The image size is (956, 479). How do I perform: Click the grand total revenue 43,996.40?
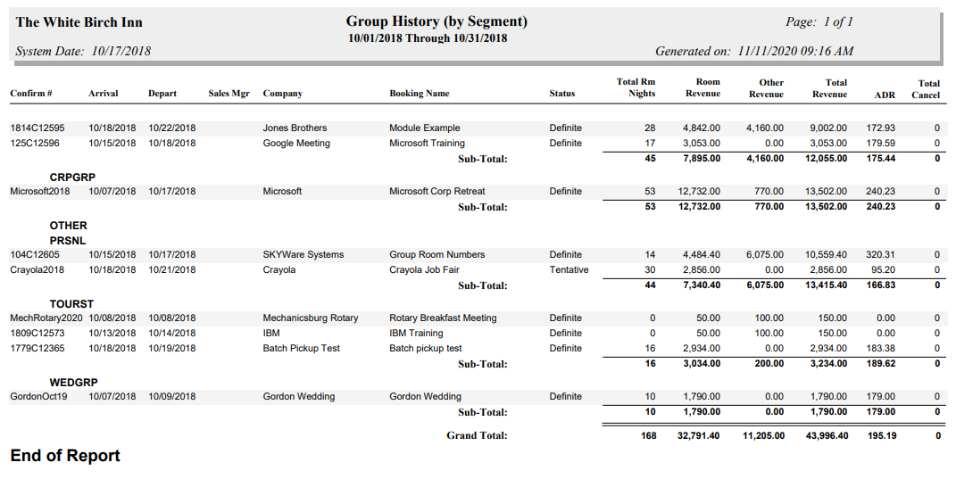coord(826,436)
